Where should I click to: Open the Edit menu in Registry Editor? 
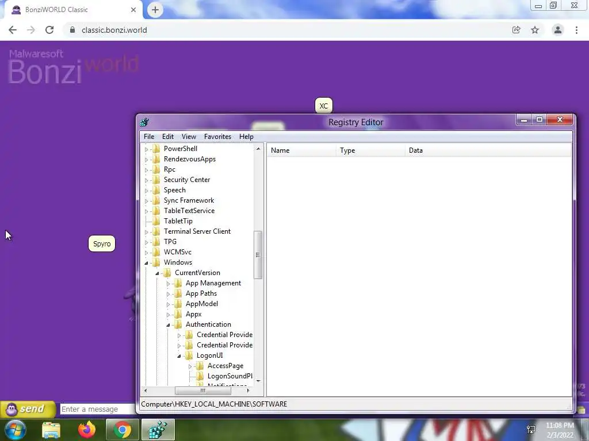(x=167, y=137)
